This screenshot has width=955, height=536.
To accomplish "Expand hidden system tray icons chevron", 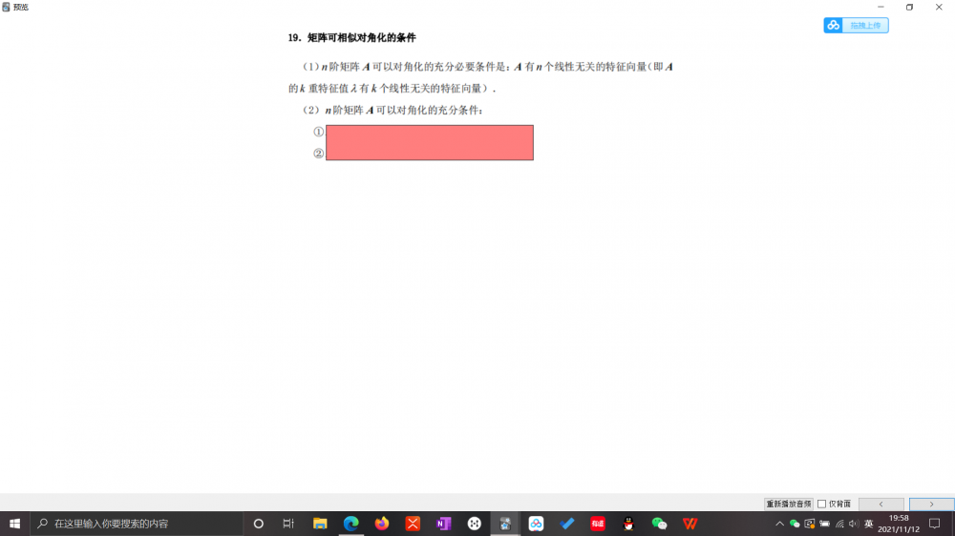I will point(779,524).
